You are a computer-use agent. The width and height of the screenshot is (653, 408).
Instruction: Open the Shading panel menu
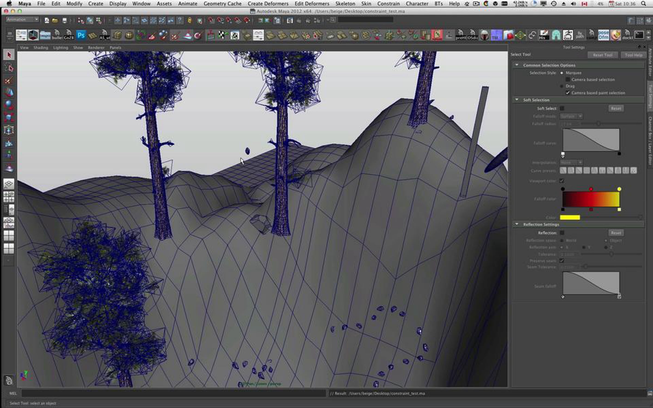click(41, 48)
